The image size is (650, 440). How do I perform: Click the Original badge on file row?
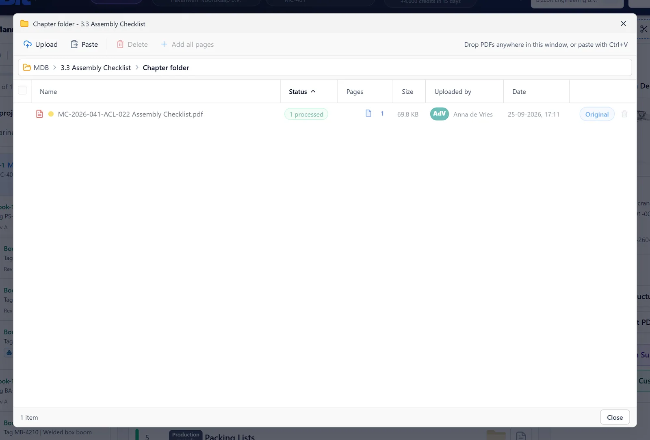tap(597, 114)
